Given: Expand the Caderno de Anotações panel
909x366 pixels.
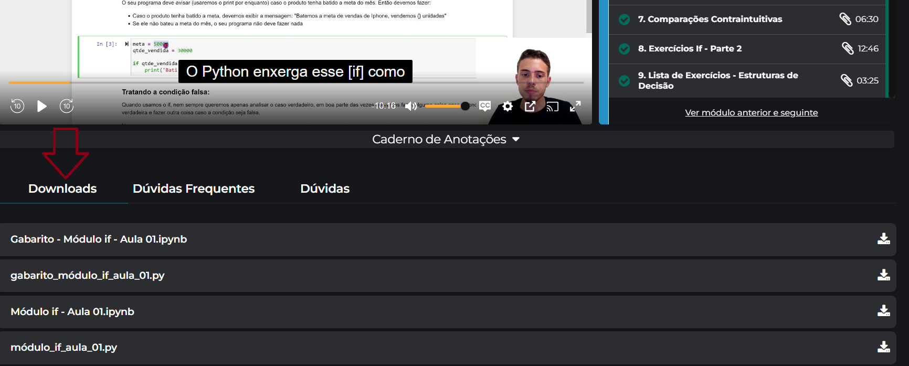Looking at the screenshot, I should tap(446, 139).
